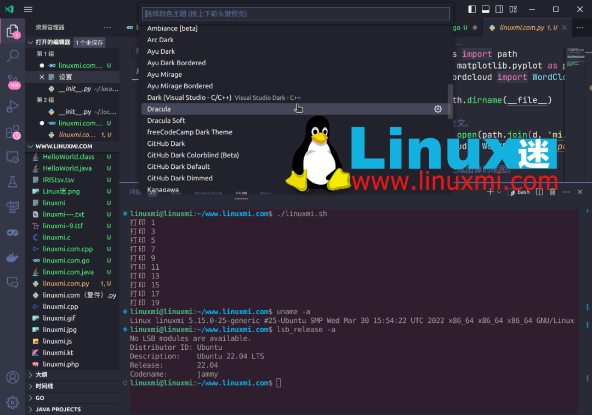The image size is (592, 415).
Task: Open linuxmi.gif file
Action: pos(72,319)
